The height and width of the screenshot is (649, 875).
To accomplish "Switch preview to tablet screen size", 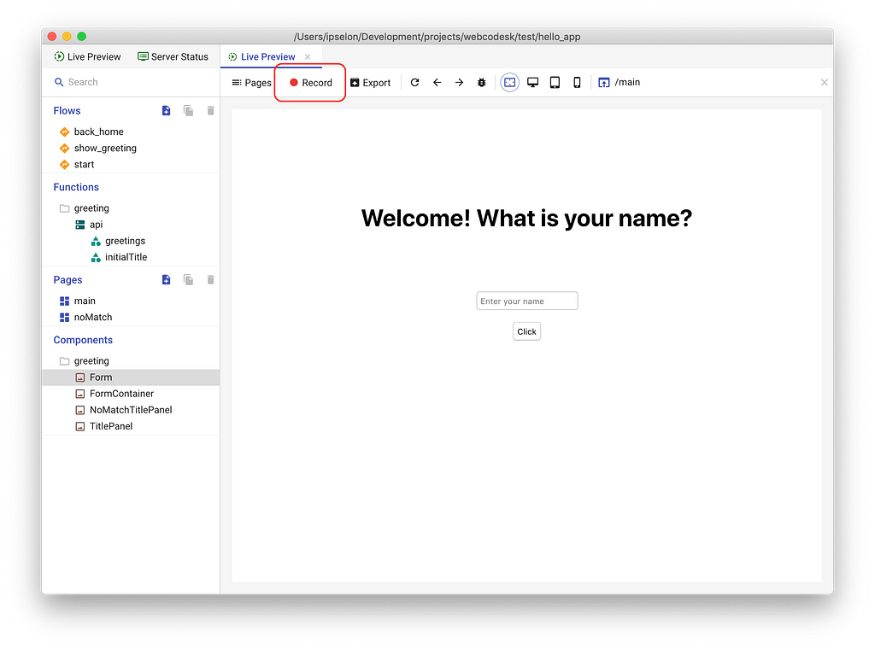I will 555,83.
